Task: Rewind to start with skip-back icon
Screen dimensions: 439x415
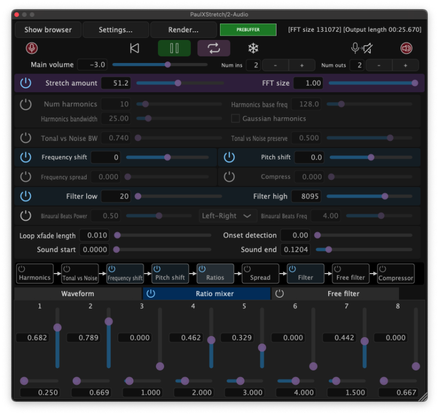Action: click(x=134, y=48)
